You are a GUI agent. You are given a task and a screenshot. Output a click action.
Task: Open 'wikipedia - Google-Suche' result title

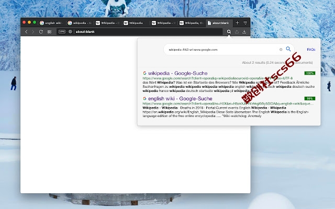(178, 73)
